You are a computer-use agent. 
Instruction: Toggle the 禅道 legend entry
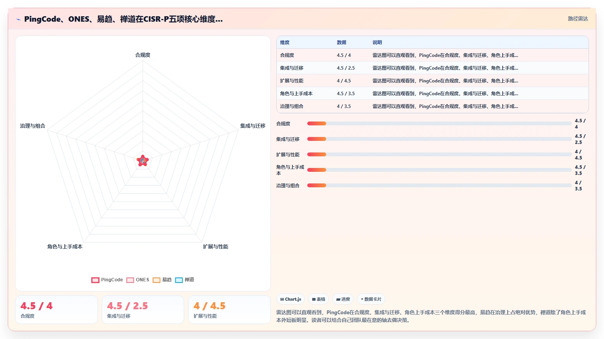[185, 280]
